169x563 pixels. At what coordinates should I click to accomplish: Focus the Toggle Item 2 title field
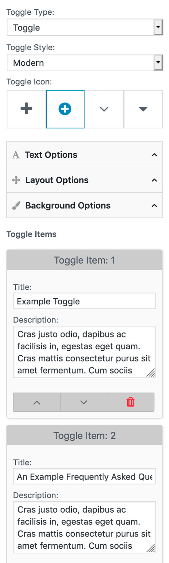(84, 476)
